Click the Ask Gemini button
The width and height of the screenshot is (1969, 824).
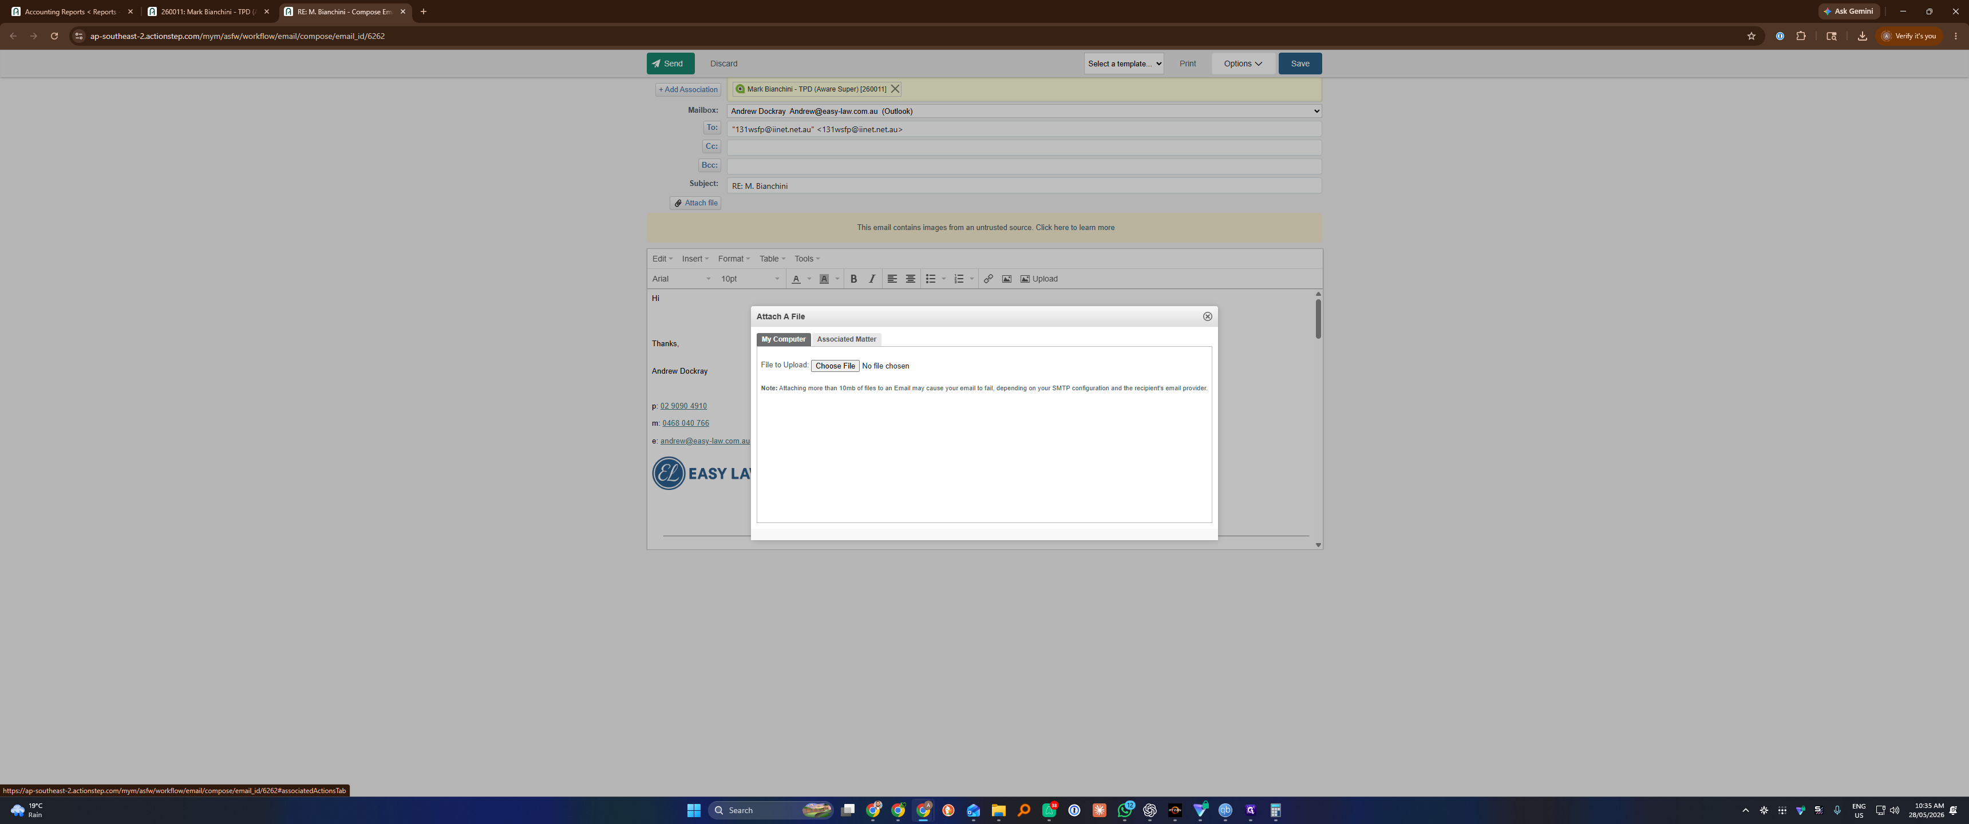coord(1849,11)
